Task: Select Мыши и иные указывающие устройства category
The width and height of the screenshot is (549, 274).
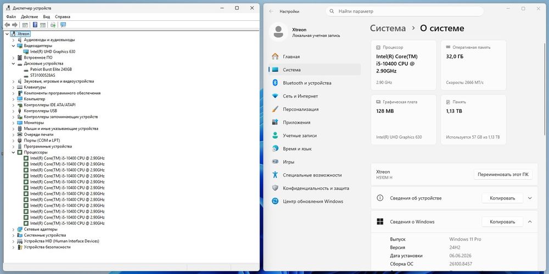Action: coord(61,129)
